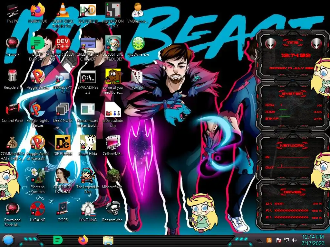Click the SWAP usage row in SYSTEM widget

[294, 119]
